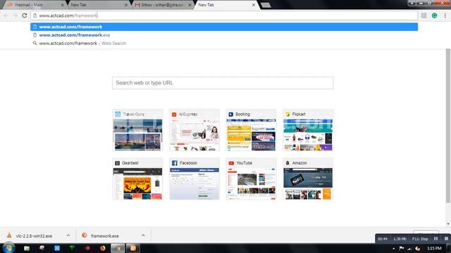
Task: Click the Chrome taskbar button
Action: pyautogui.click(x=118, y=248)
